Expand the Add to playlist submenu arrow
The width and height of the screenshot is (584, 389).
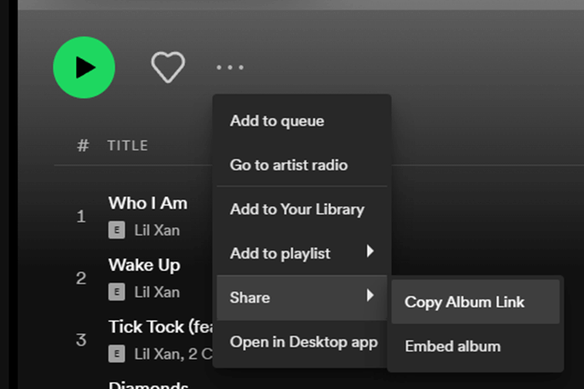click(370, 252)
